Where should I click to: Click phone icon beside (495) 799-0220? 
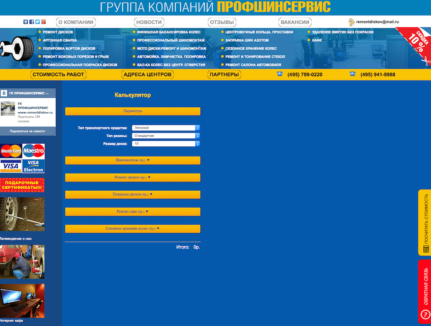279,74
